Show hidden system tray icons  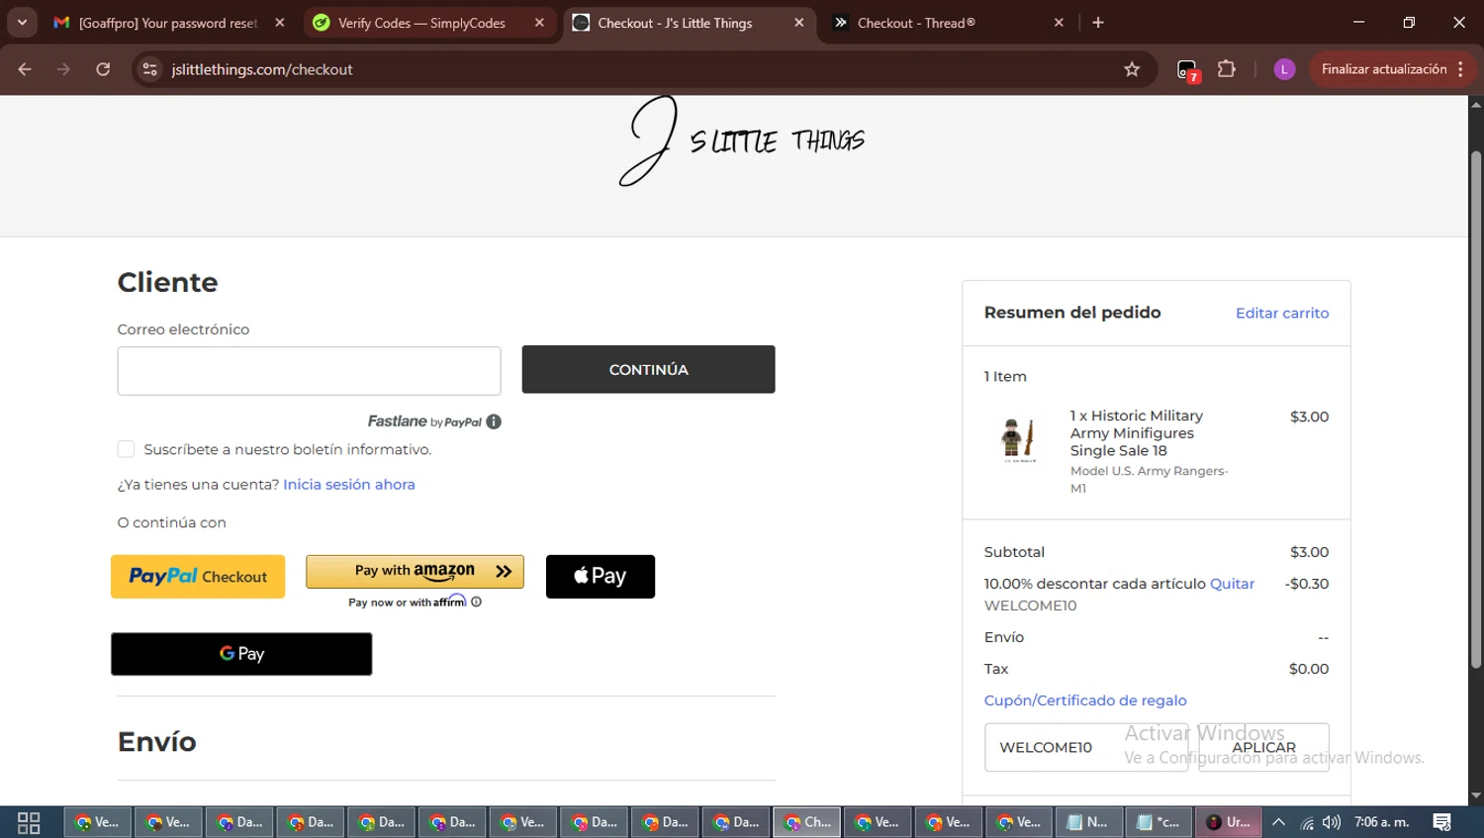[1278, 822]
